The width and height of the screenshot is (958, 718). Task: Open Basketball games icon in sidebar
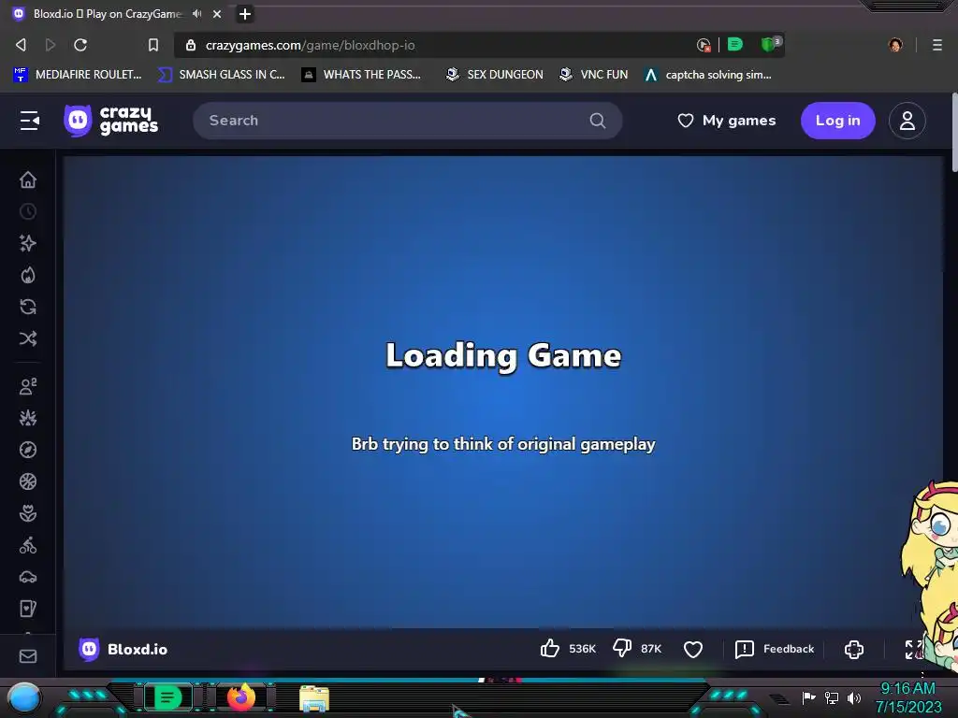tap(28, 481)
